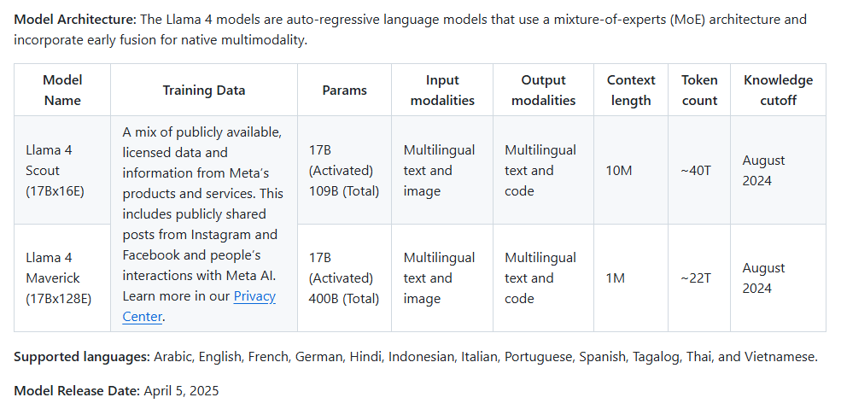
Task: Click the "Model Name" column header
Action: coord(62,90)
